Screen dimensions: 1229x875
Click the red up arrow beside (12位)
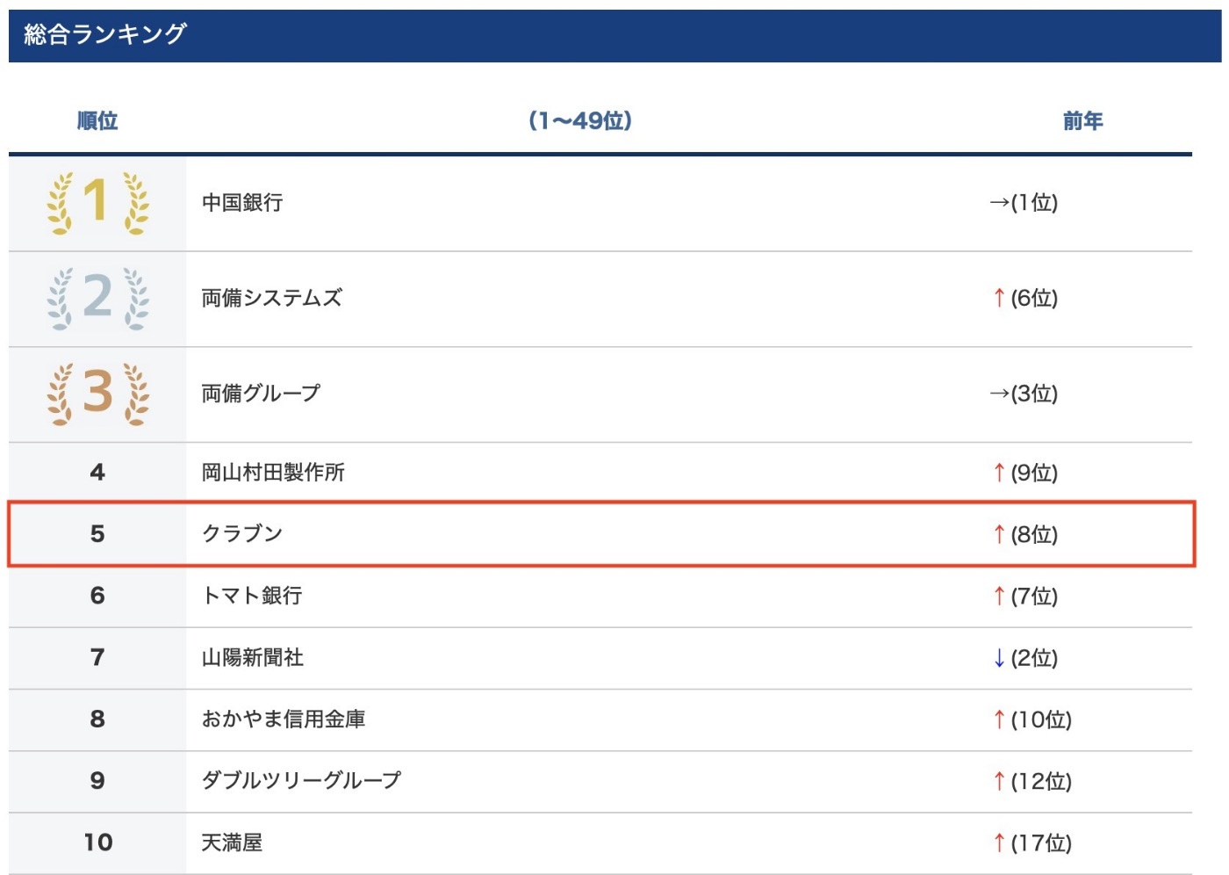(999, 781)
